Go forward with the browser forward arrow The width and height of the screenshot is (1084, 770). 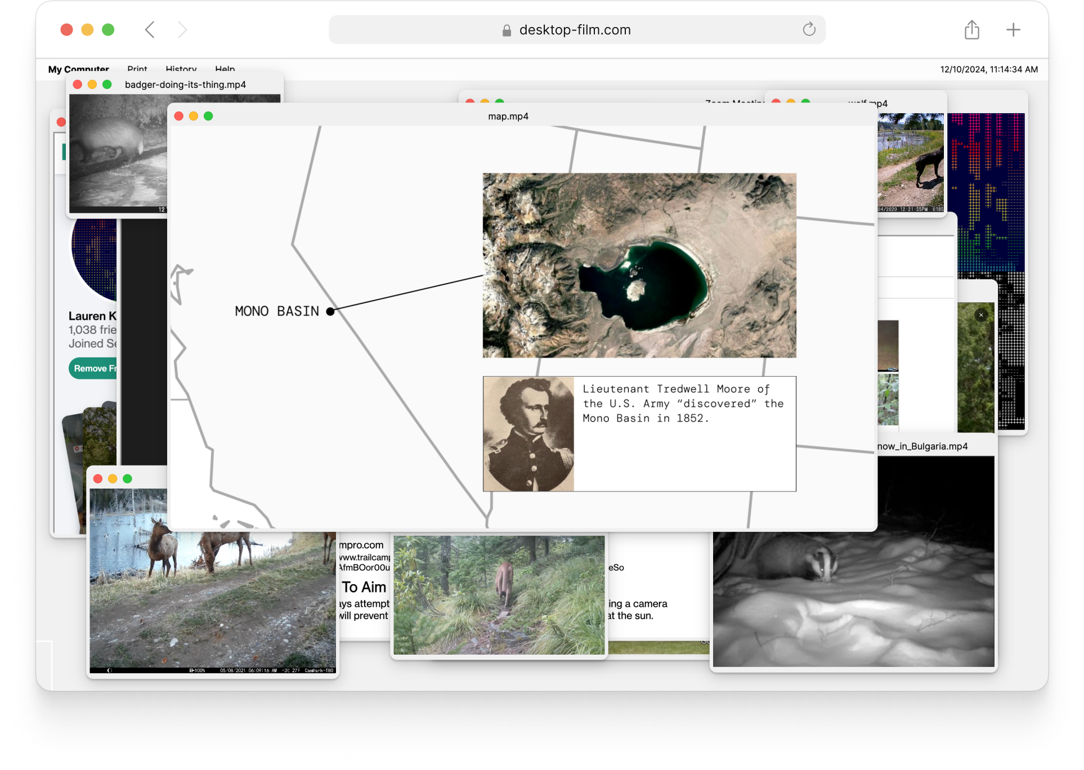tap(182, 30)
